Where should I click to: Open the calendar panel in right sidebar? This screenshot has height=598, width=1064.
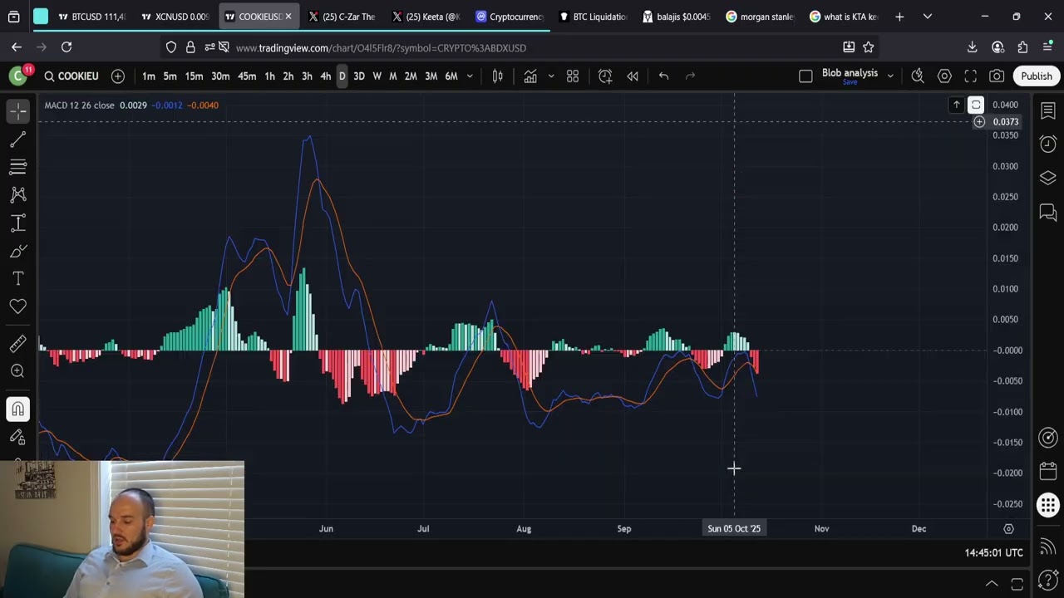coord(1047,471)
